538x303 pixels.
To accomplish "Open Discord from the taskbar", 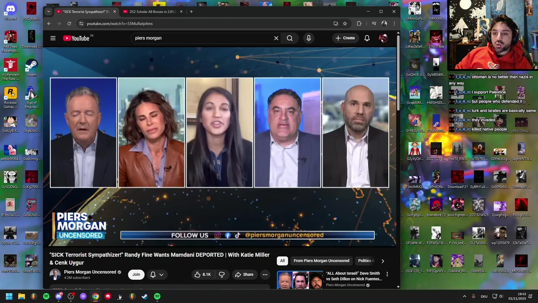I will coord(58,296).
